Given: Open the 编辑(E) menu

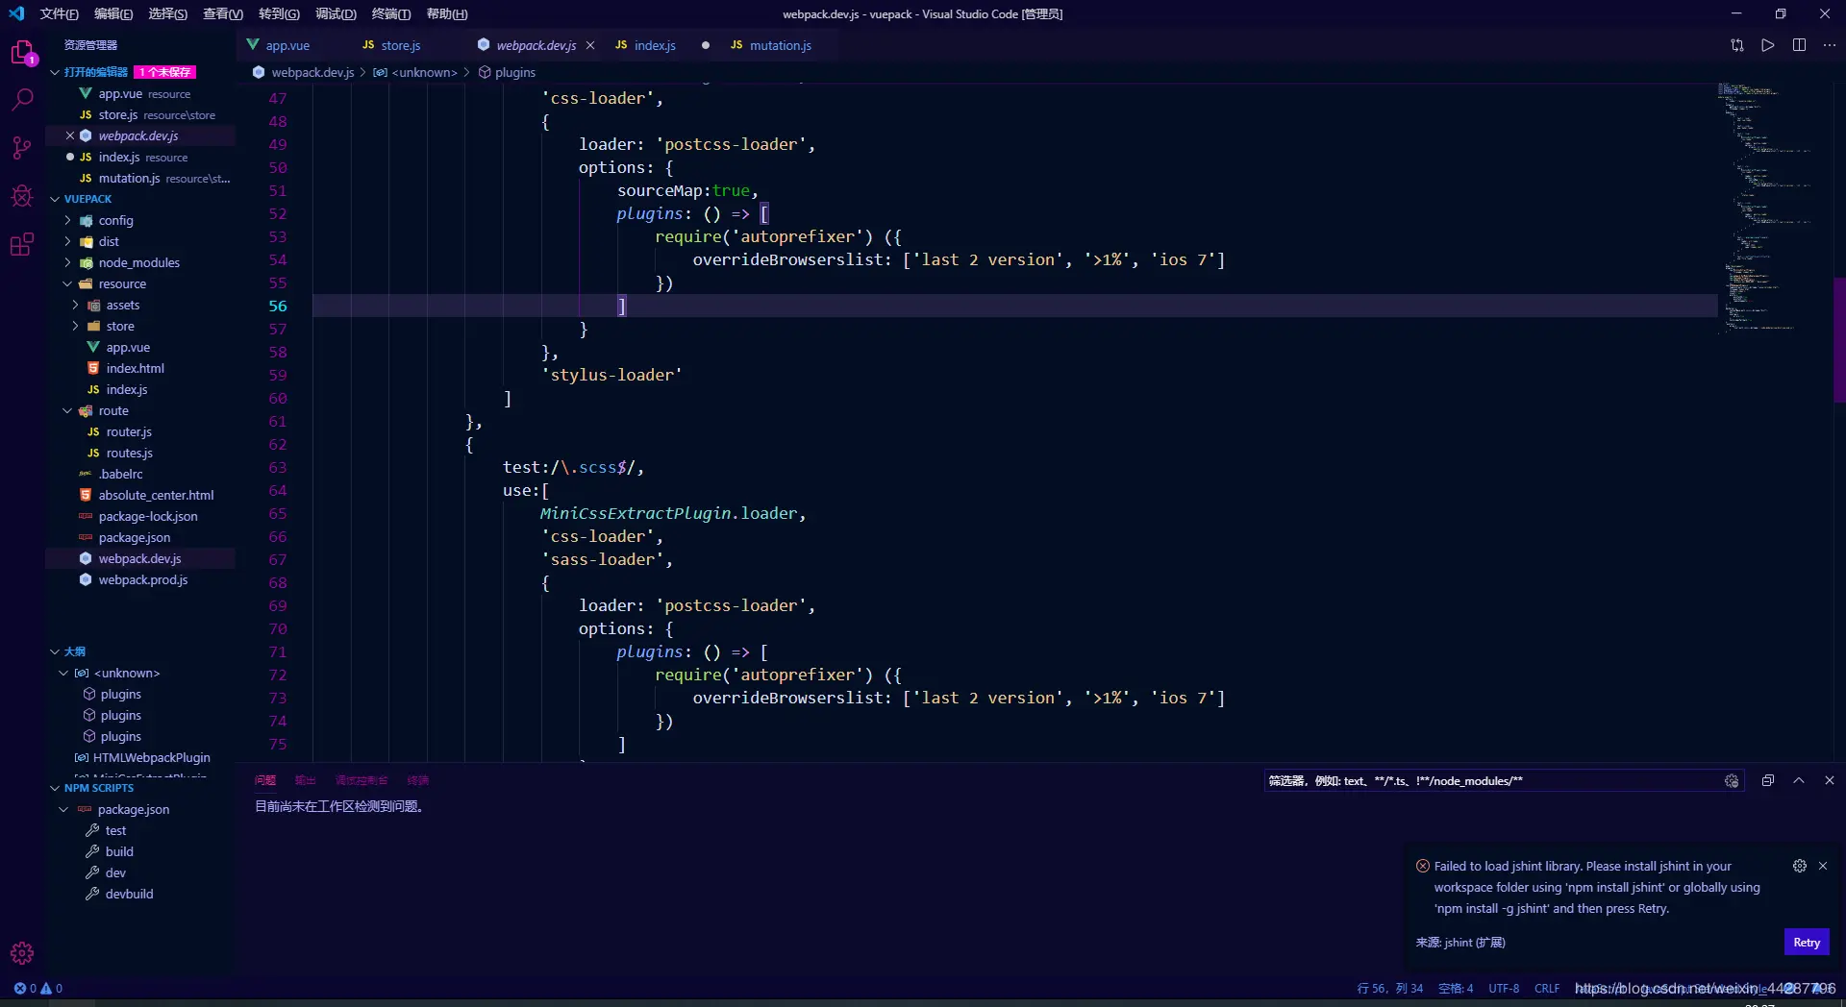Looking at the screenshot, I should pyautogui.click(x=113, y=13).
